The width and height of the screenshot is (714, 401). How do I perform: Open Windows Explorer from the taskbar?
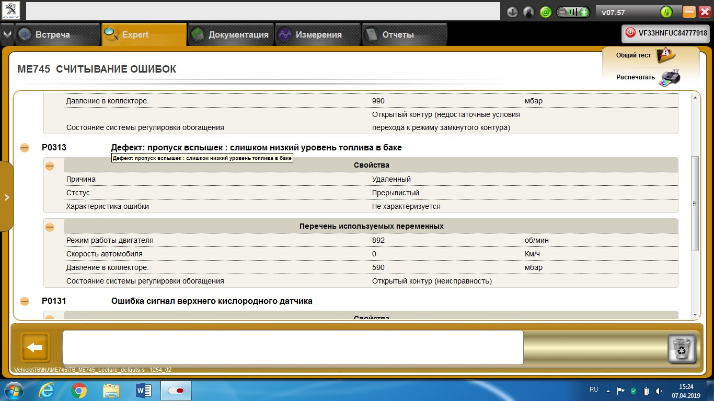(x=111, y=391)
